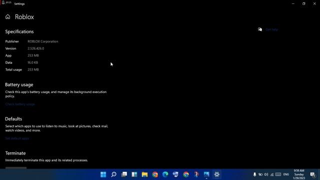Click the microphone tray icon

tap(254, 174)
